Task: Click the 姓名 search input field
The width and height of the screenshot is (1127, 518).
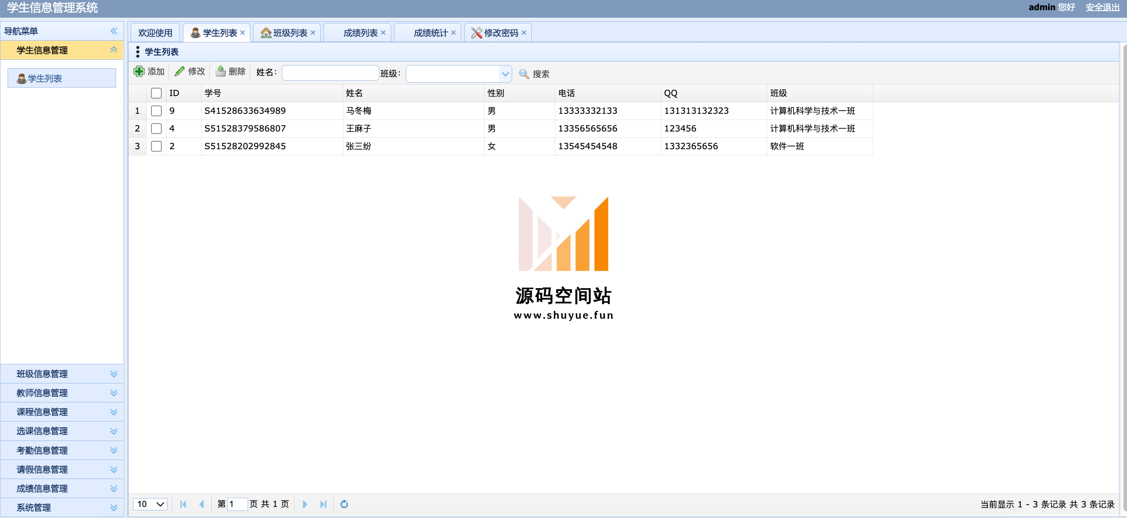Action: [330, 73]
